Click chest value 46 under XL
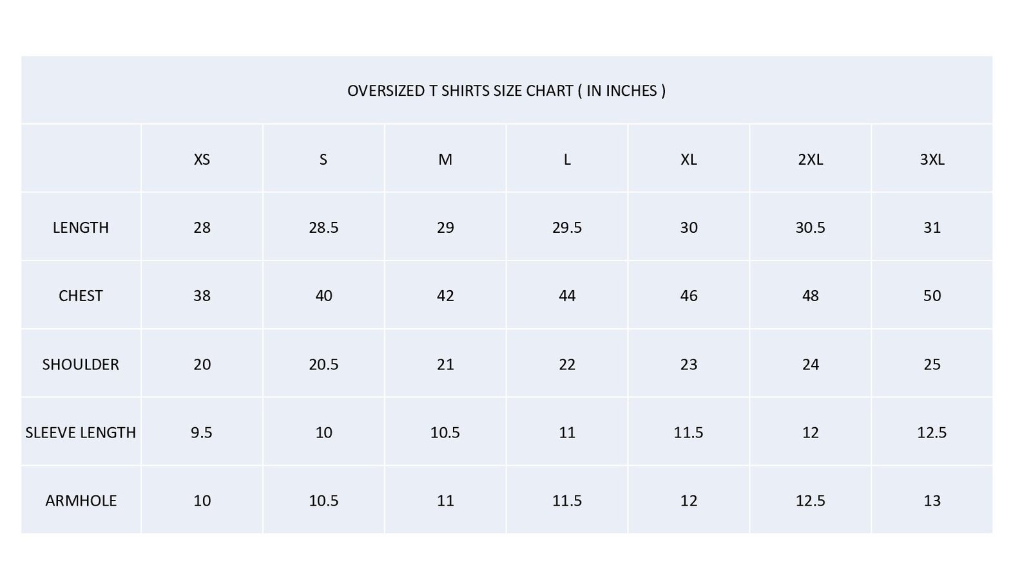Viewport: 1031px width, 579px height. [x=689, y=296]
